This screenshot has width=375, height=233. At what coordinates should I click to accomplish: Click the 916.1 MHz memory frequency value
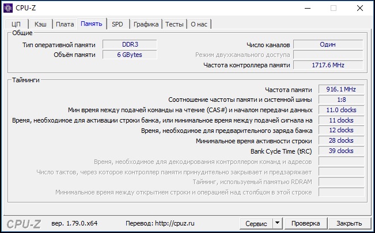pos(341,89)
